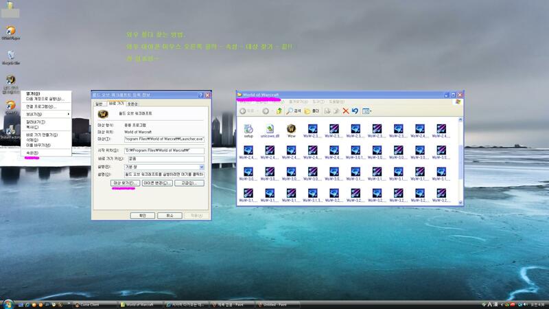Select the folder icon at desktop top-left
Screen dimensions: 549x309
click(x=10, y=8)
